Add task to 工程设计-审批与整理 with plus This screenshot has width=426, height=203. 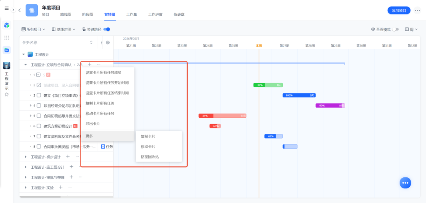(71, 177)
